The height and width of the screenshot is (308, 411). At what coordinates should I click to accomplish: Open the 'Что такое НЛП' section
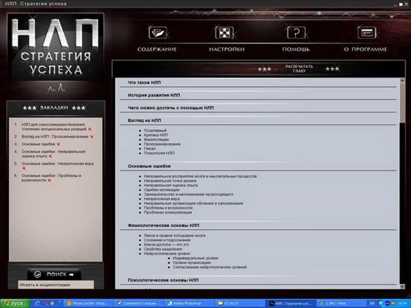coord(145,82)
